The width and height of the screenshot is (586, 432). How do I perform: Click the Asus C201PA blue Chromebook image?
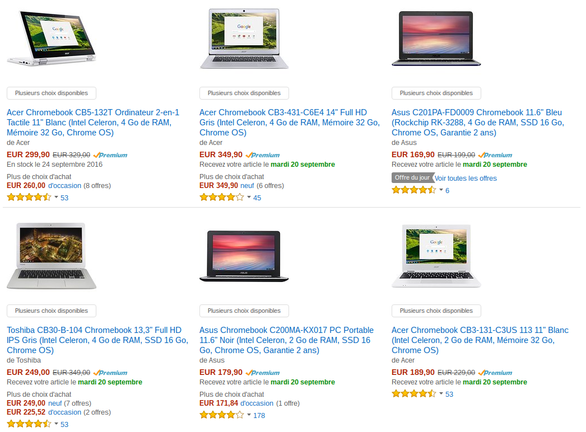coord(436,39)
